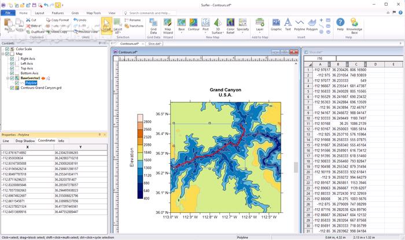Open the Drop Shadow properties tab
Viewport: 405px width, 240px height.
coord(24,141)
